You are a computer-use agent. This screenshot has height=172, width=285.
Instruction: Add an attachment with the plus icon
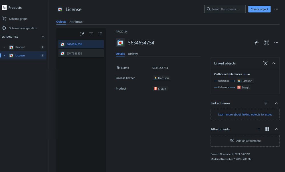pyautogui.click(x=259, y=129)
